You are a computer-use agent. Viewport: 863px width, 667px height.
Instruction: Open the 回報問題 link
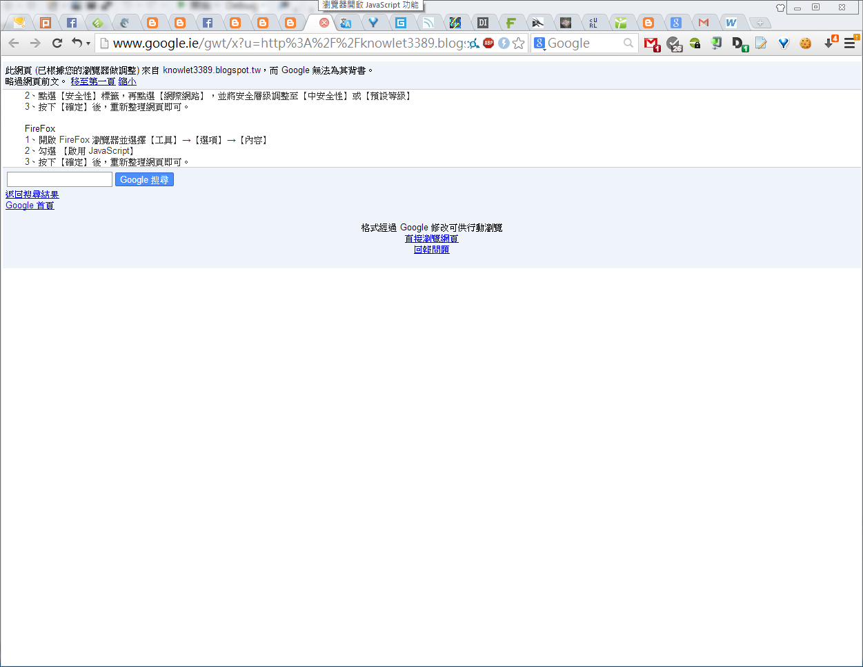pyautogui.click(x=432, y=250)
